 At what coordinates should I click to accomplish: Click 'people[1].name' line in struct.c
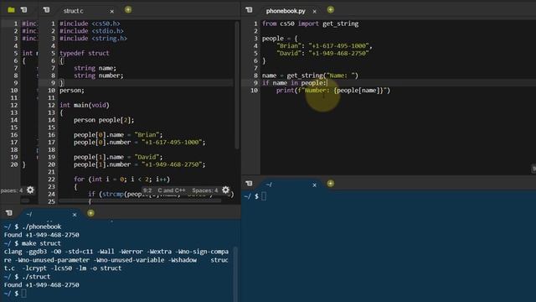click(x=118, y=157)
